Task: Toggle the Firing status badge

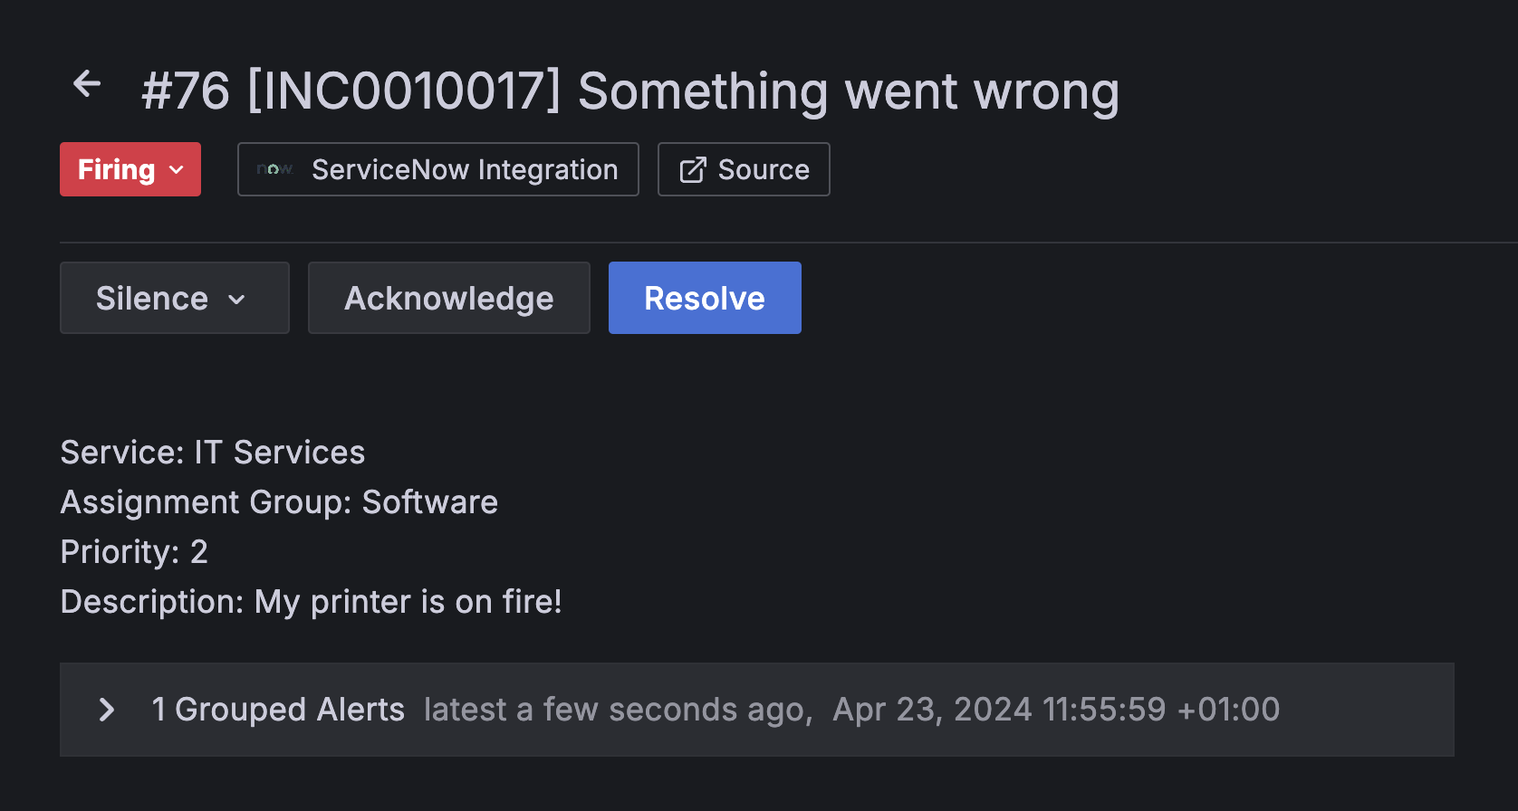Action: pyautogui.click(x=130, y=168)
